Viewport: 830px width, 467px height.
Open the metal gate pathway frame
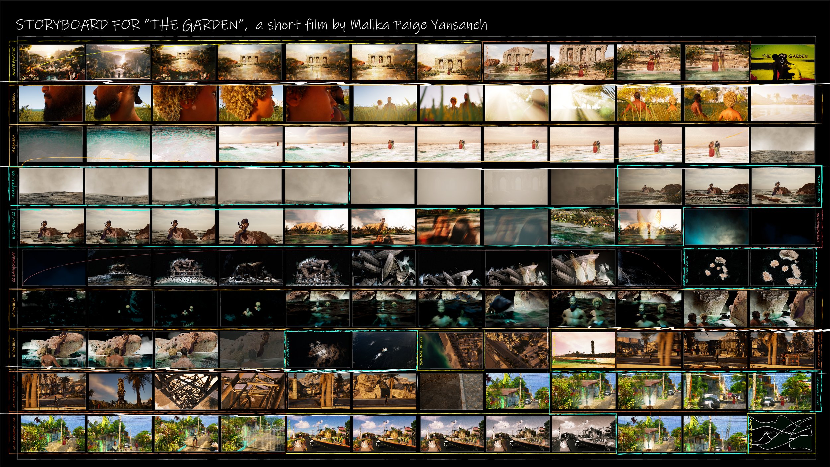pos(253,433)
